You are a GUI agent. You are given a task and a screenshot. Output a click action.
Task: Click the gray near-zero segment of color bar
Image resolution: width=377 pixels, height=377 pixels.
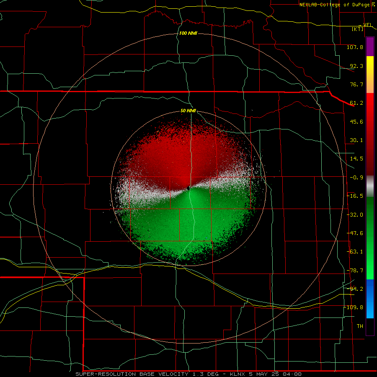[370, 186]
